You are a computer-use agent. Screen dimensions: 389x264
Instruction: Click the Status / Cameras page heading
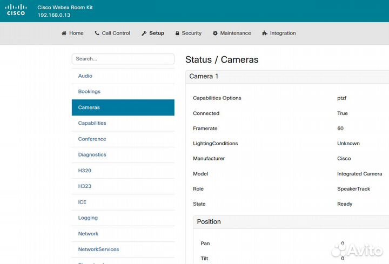(x=222, y=60)
